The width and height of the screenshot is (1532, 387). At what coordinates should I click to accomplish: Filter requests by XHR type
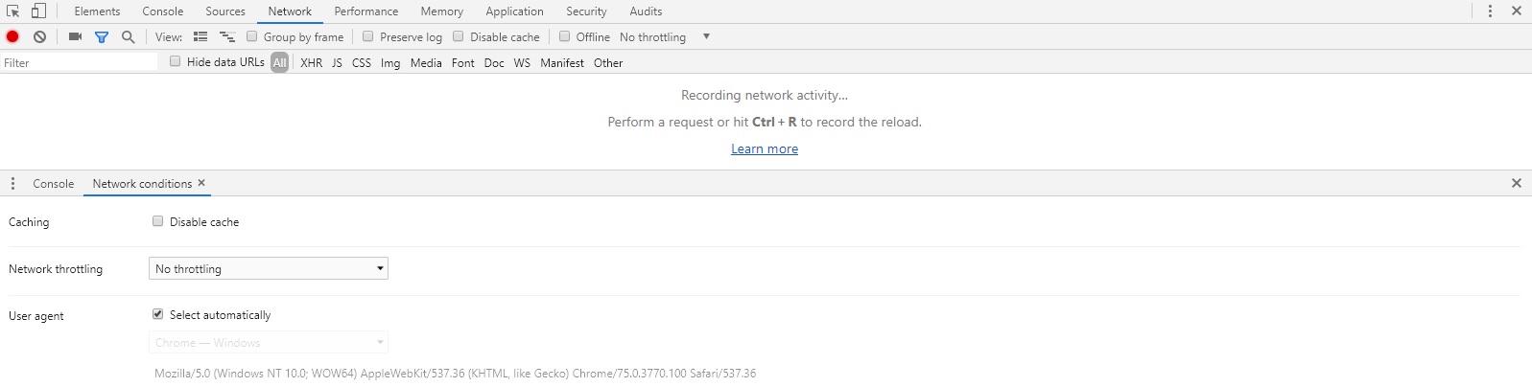(x=311, y=62)
